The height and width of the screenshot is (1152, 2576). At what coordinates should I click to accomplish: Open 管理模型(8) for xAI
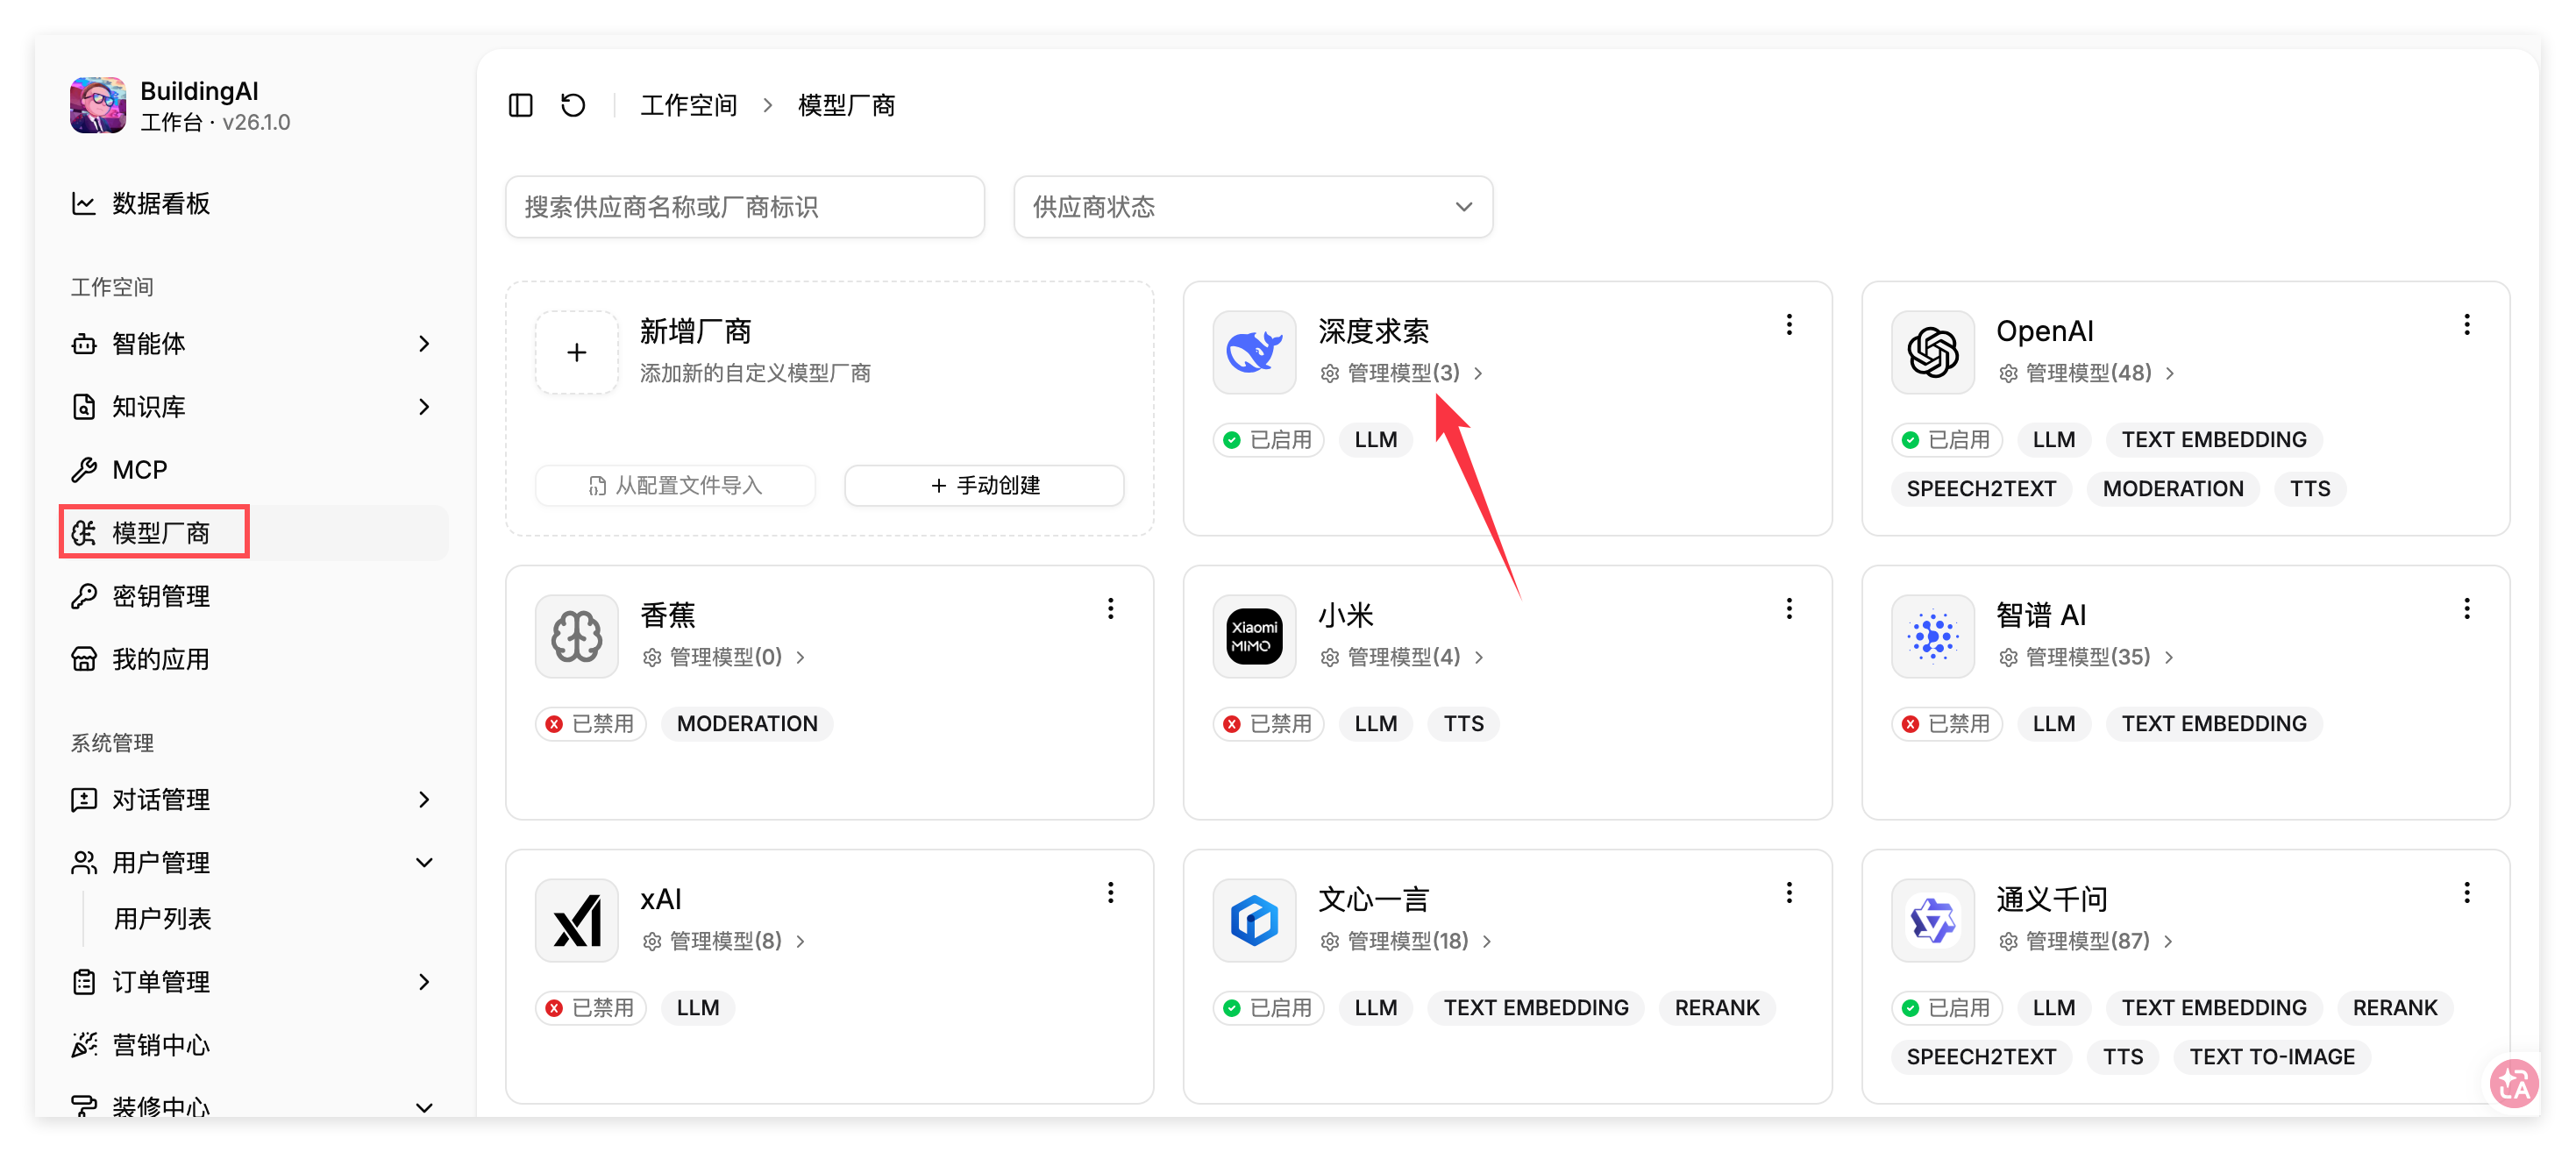[x=724, y=941]
